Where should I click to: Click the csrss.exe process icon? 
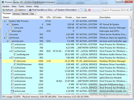7,34
